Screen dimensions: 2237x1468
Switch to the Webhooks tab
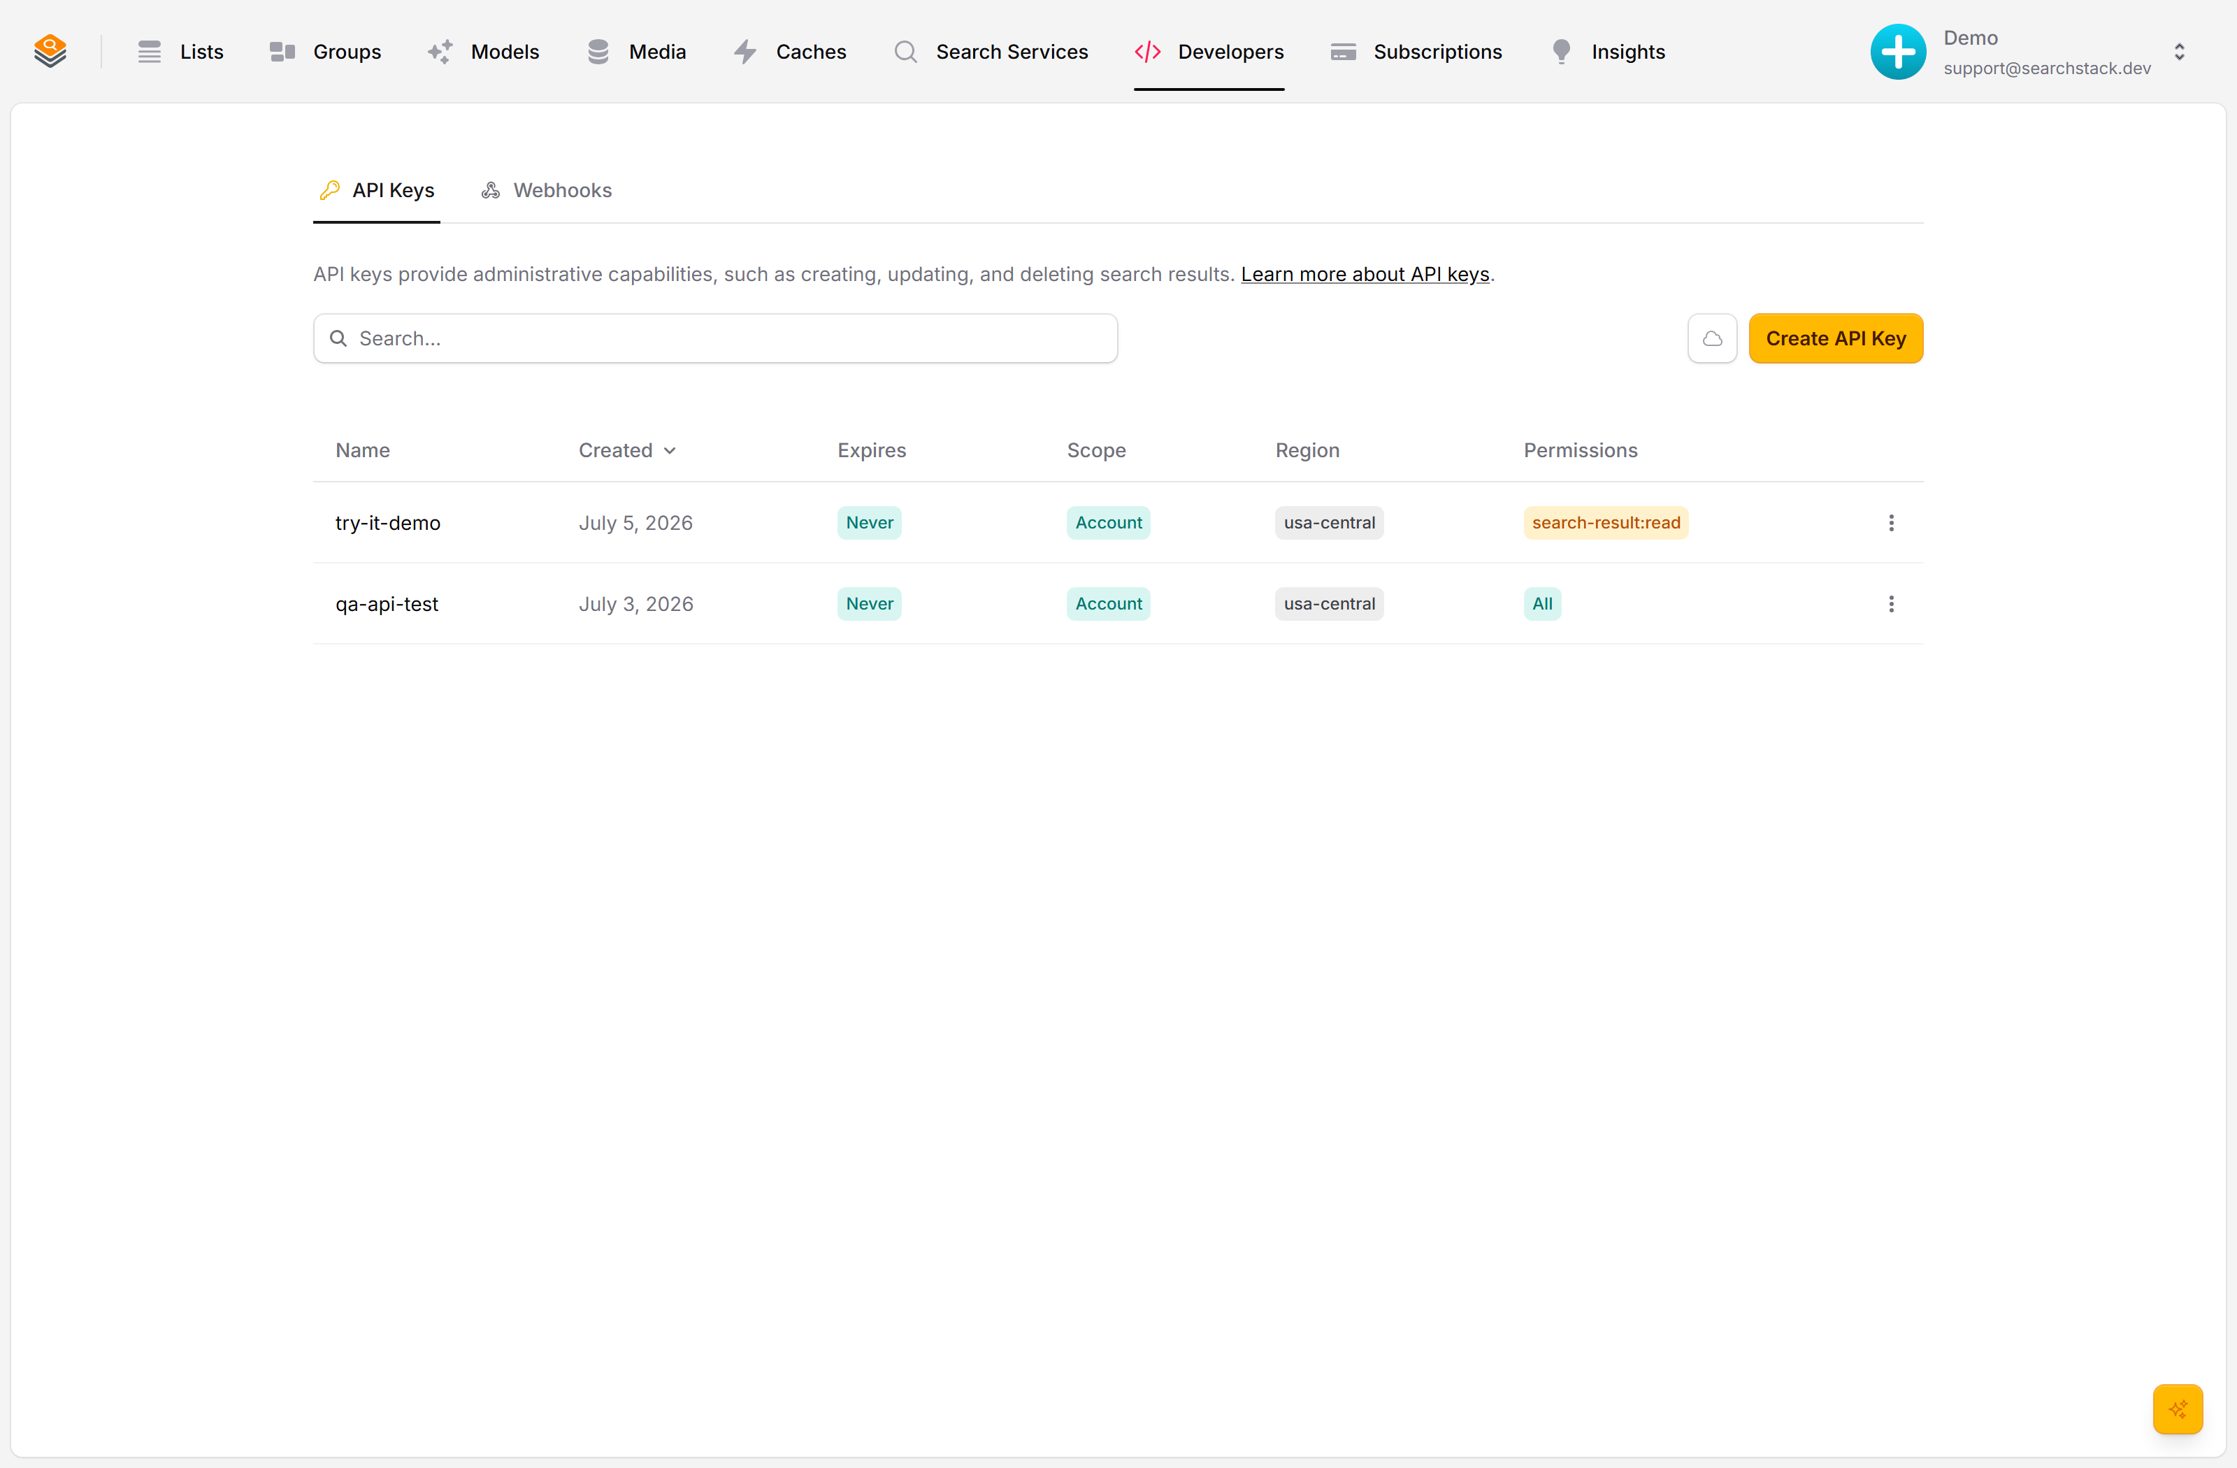click(x=546, y=191)
